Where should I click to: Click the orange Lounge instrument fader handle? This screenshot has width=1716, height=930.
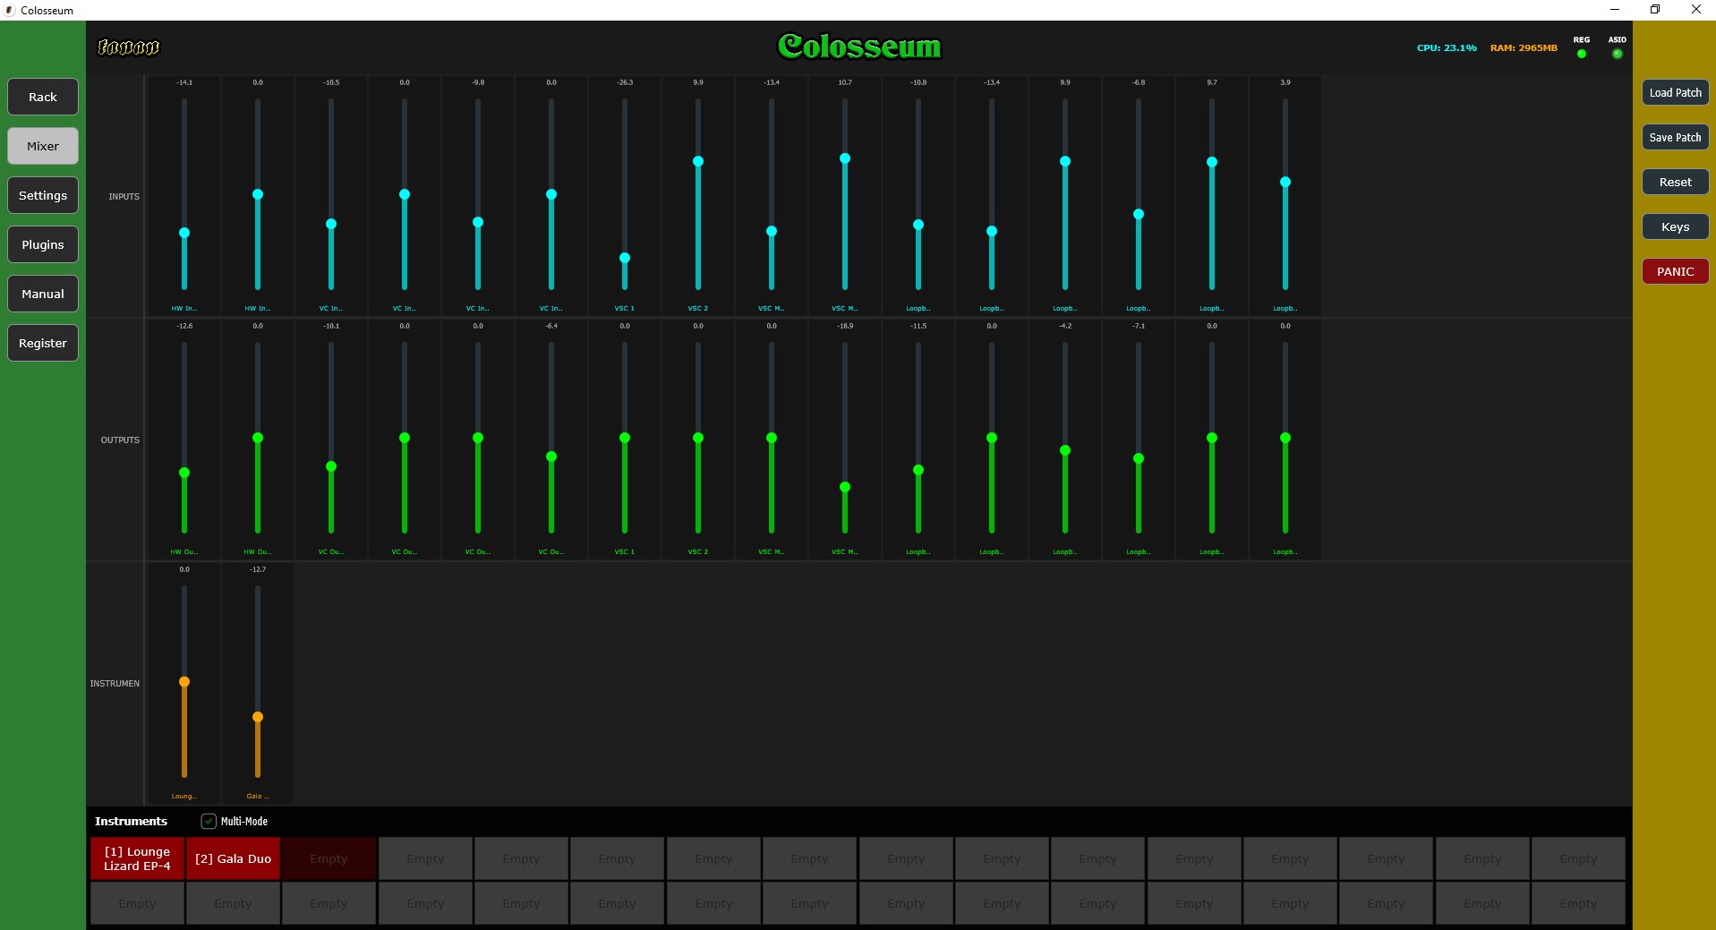(184, 682)
